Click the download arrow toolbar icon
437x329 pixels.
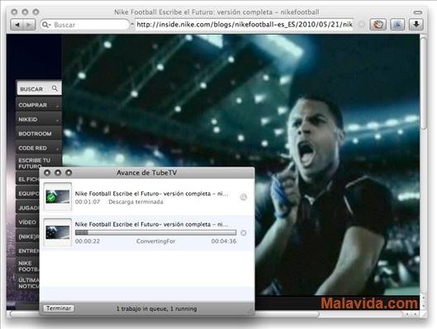pos(416,25)
